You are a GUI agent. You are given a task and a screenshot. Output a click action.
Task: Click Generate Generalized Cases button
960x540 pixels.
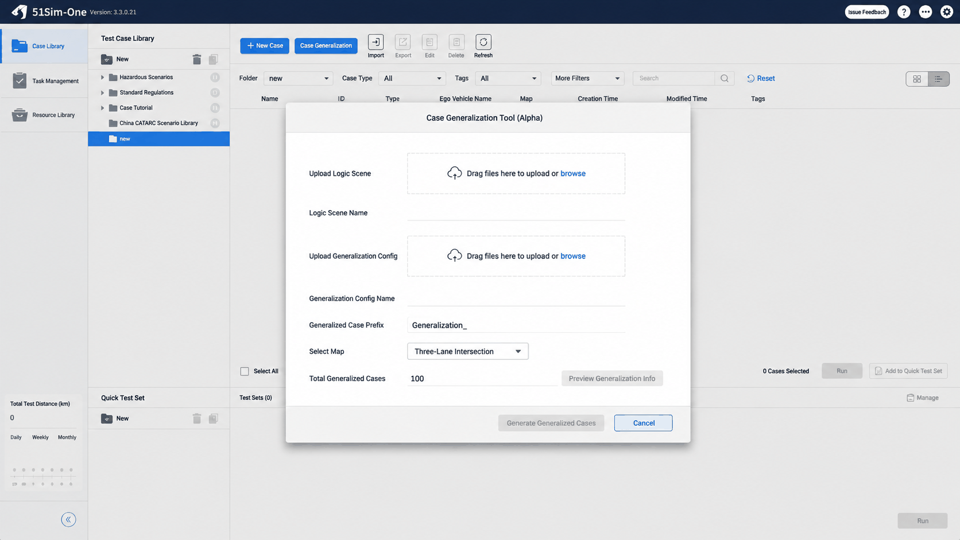pos(551,423)
